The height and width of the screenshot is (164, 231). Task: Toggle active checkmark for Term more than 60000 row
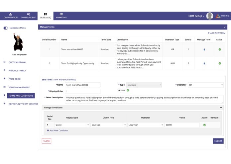(x=220, y=49)
